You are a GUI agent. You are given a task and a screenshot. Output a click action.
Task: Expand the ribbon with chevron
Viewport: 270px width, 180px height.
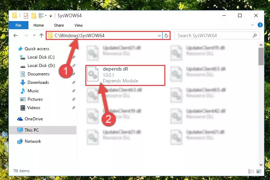[252, 25]
